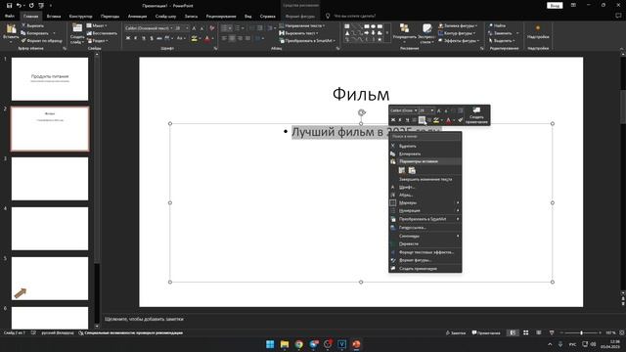This screenshot has width=626, height=352.
Task: Switch to the Design (Конструктор) tab
Action: (80, 17)
